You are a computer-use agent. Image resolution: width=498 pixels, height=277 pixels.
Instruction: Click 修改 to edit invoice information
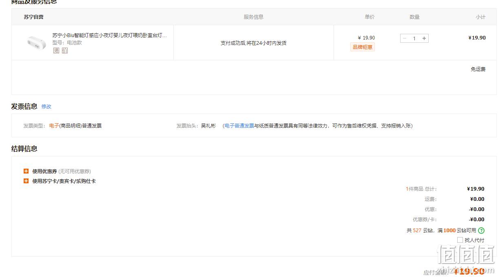click(x=46, y=106)
